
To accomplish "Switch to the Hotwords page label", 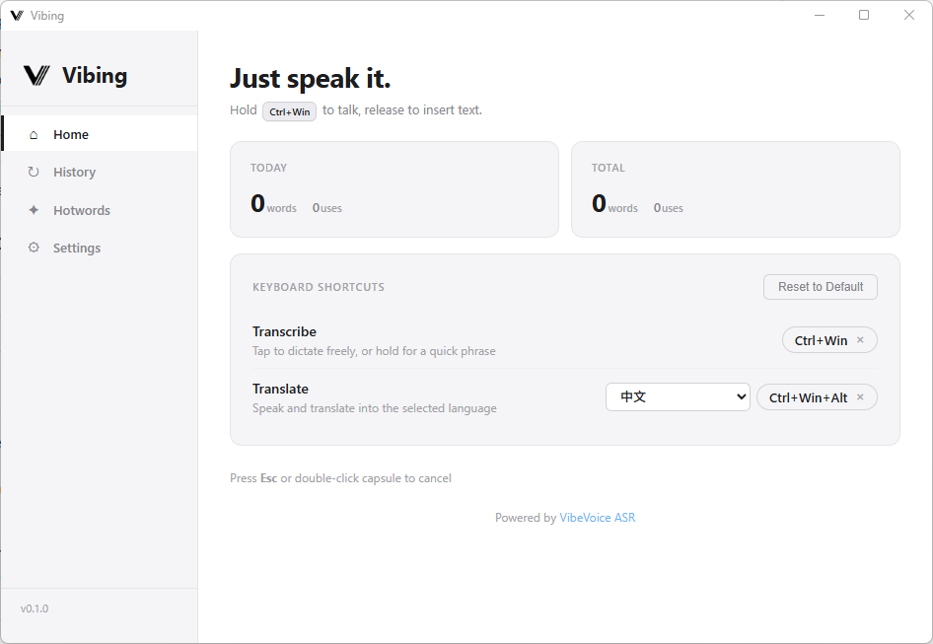I will click(82, 210).
